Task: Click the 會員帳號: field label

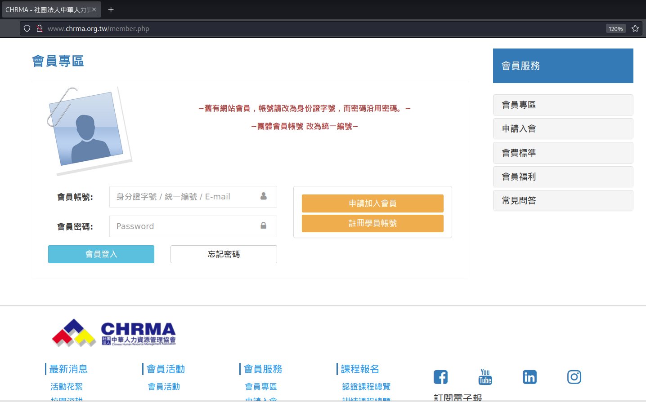Action: pos(75,197)
